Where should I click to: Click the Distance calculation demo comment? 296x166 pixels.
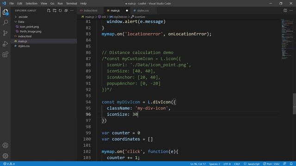[137, 52]
